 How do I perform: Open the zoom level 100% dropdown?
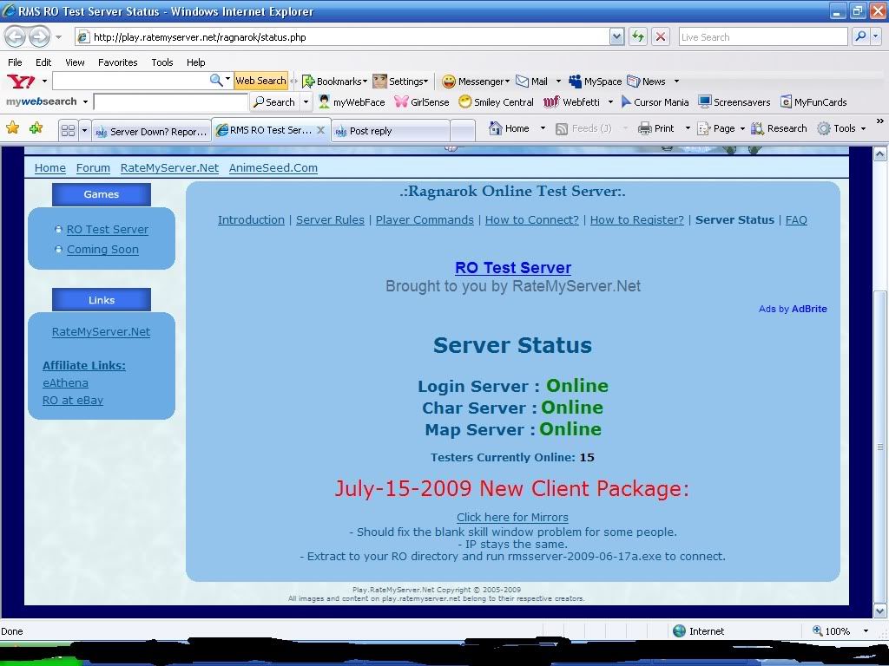866,631
